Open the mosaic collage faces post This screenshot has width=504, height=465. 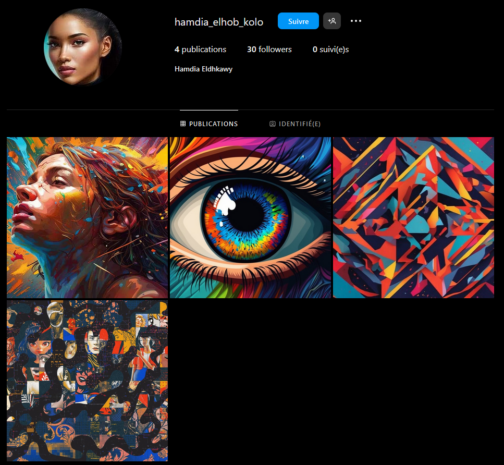(x=87, y=381)
